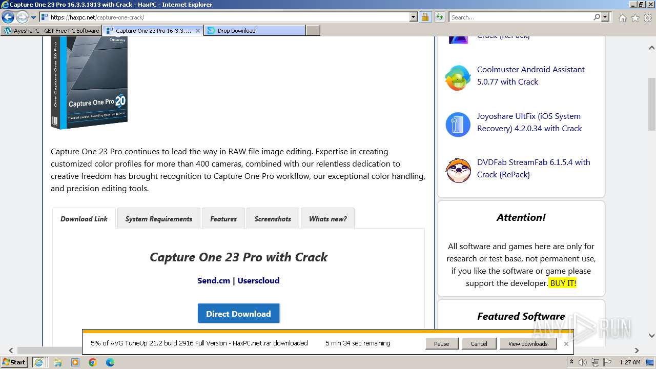Viewport: 656px width, 369px height.
Task: Select the Whats new? tab
Action: coord(328,219)
